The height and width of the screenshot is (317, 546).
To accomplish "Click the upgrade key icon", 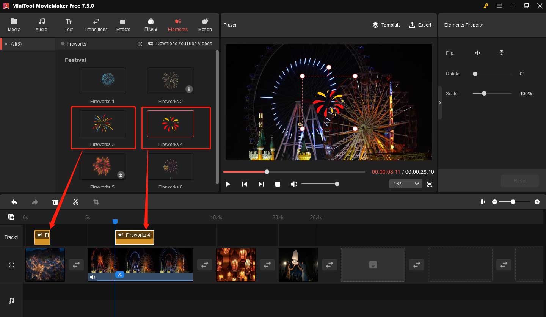I will click(x=486, y=6).
